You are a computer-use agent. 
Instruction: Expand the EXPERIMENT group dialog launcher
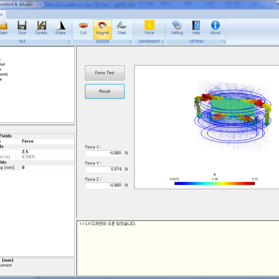[x=163, y=42]
